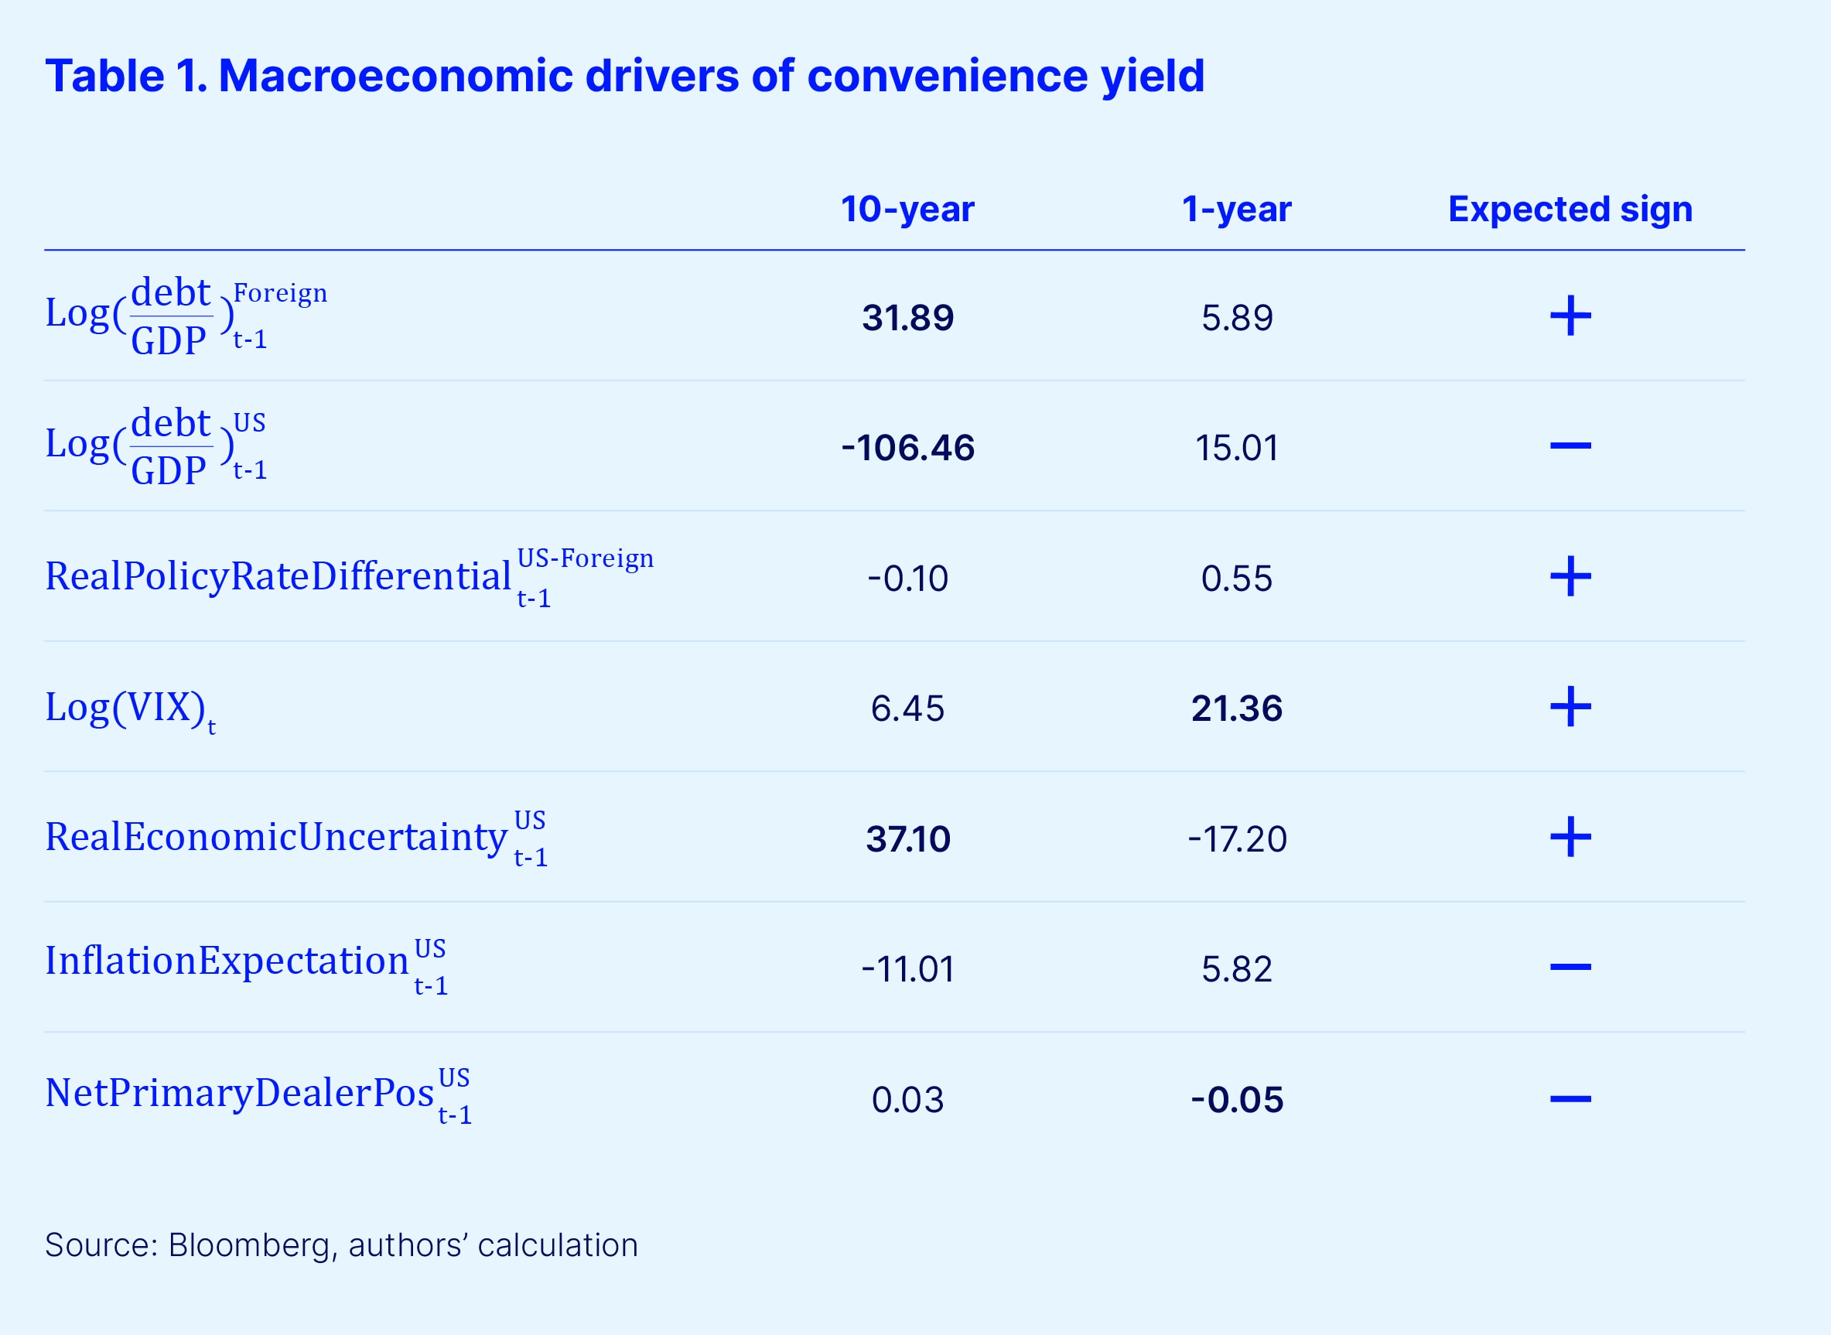Click the Source: Bloomberg note
The height and width of the screenshot is (1335, 1831).
[341, 1245]
